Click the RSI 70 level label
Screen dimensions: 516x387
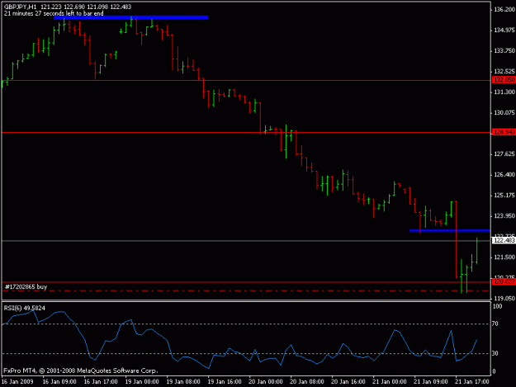click(x=495, y=323)
